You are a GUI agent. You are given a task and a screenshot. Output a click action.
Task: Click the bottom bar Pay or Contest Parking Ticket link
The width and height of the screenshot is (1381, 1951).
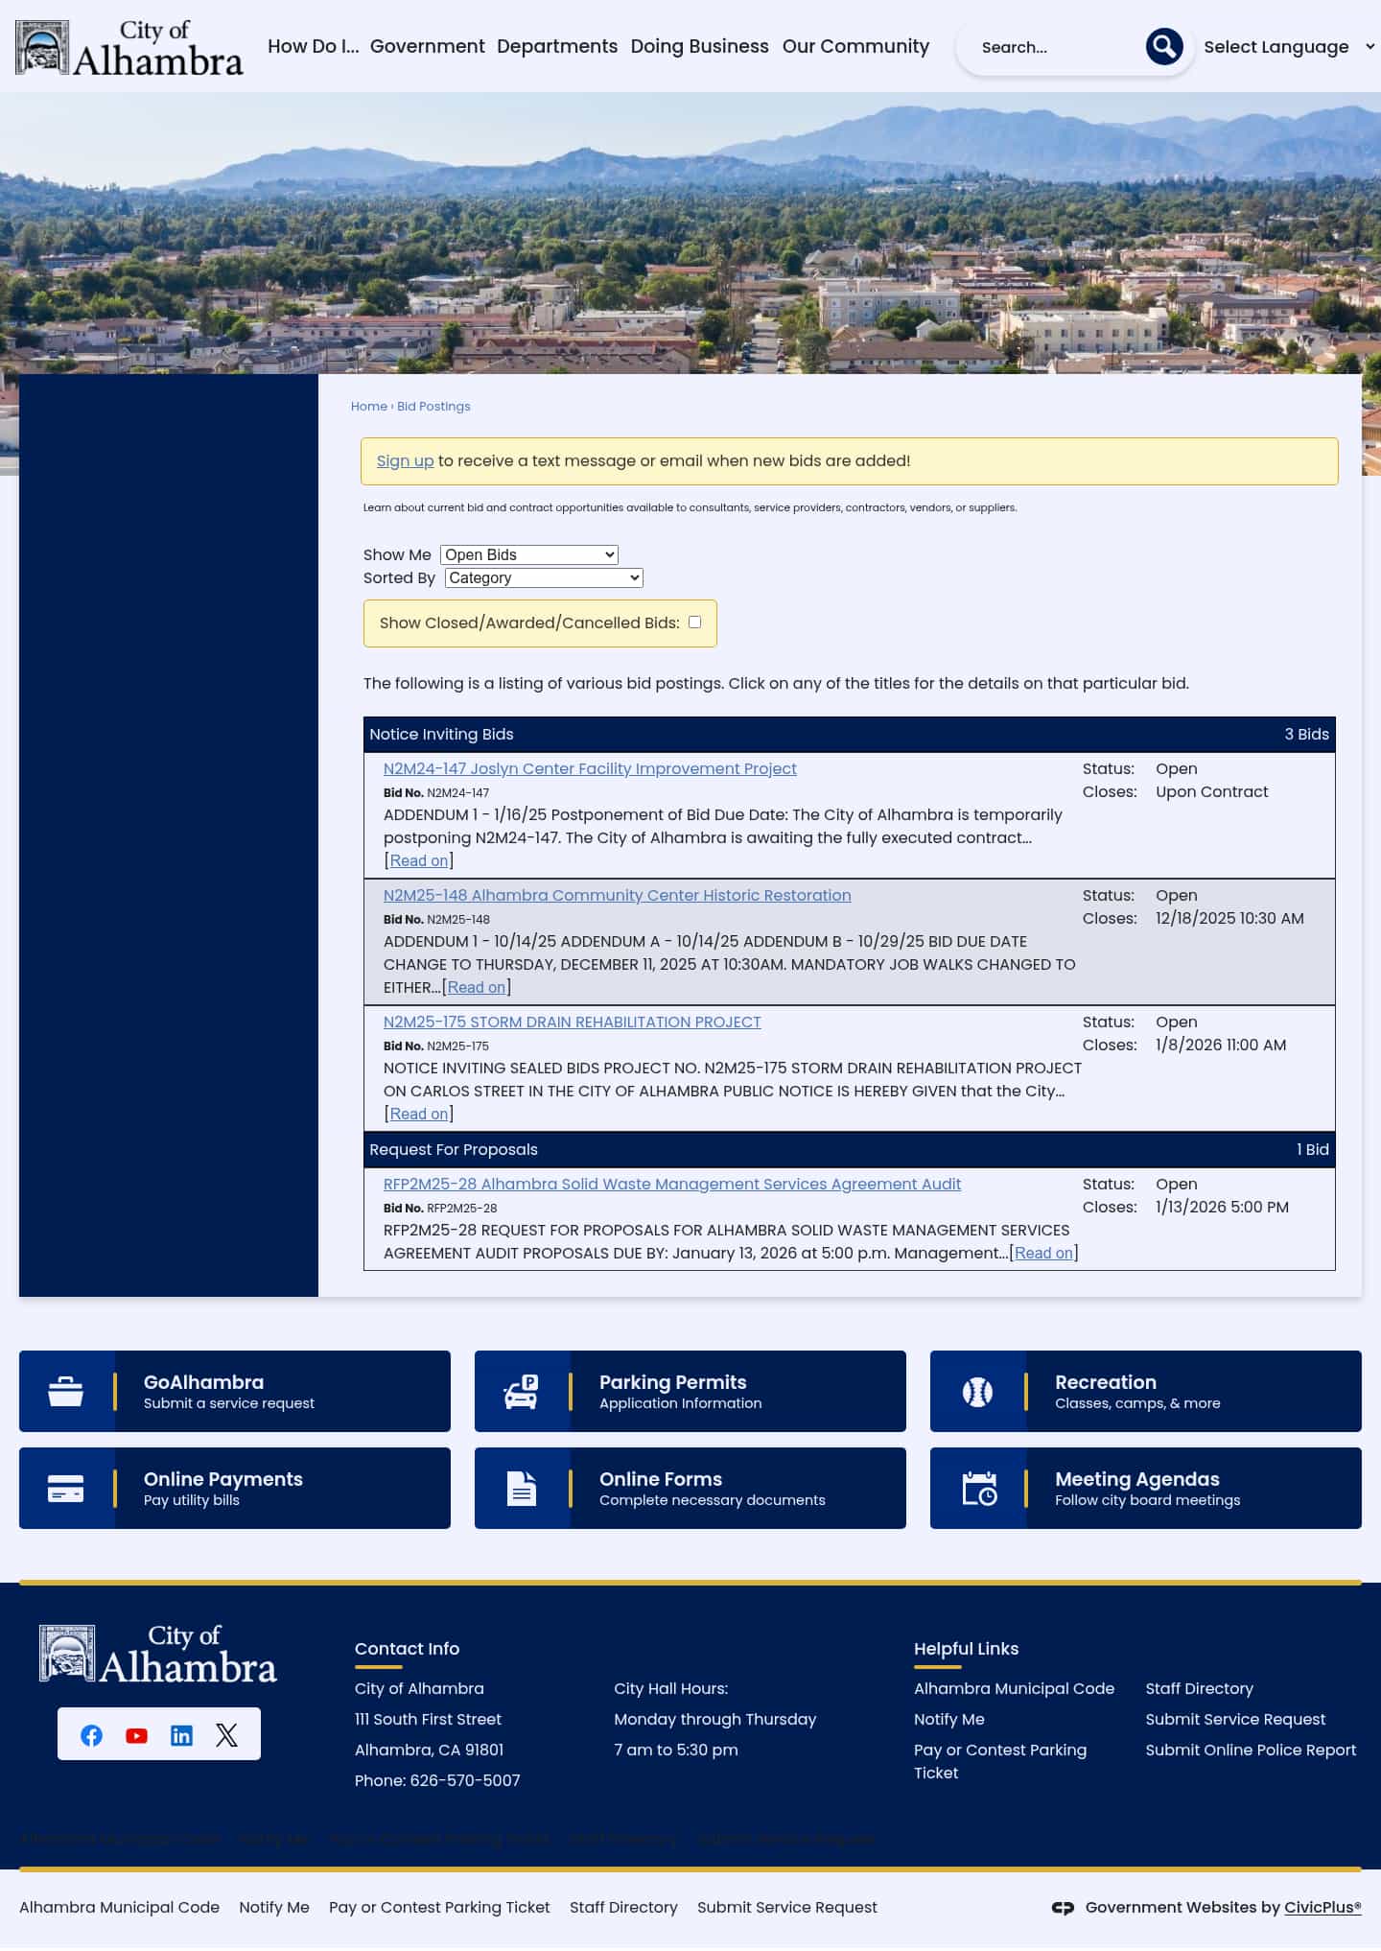pyautogui.click(x=439, y=1907)
